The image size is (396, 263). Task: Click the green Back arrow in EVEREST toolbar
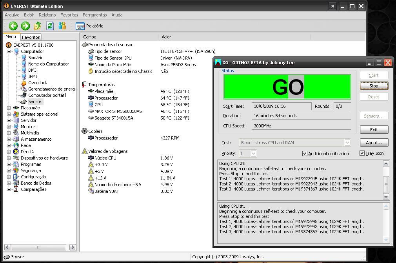pyautogui.click(x=13, y=26)
